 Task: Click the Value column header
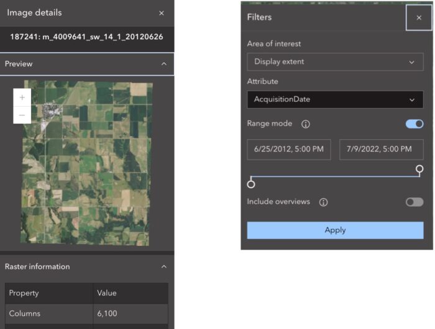point(130,293)
